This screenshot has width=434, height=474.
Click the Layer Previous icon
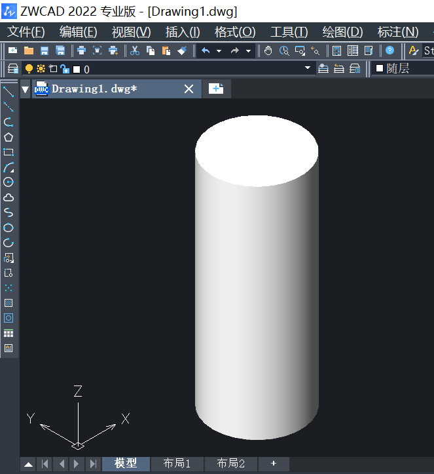click(x=339, y=69)
